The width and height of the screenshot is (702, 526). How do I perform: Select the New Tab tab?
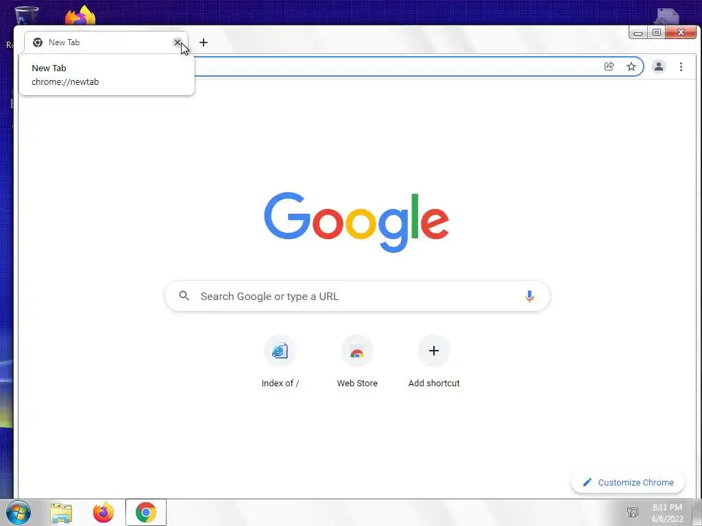106,42
